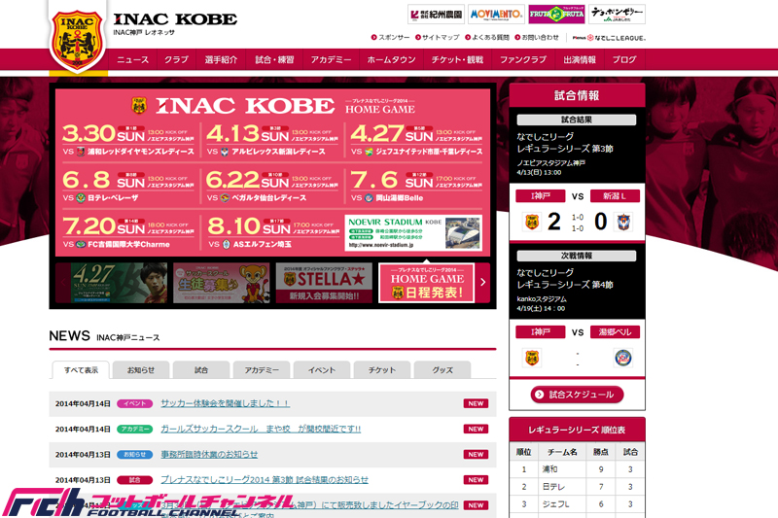Open the JA sponsor banner next to Fruta

[617, 14]
